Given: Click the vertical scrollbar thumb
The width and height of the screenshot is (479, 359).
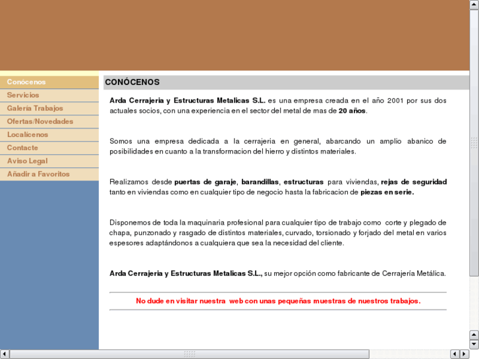Looking at the screenshot, I should [474, 143].
